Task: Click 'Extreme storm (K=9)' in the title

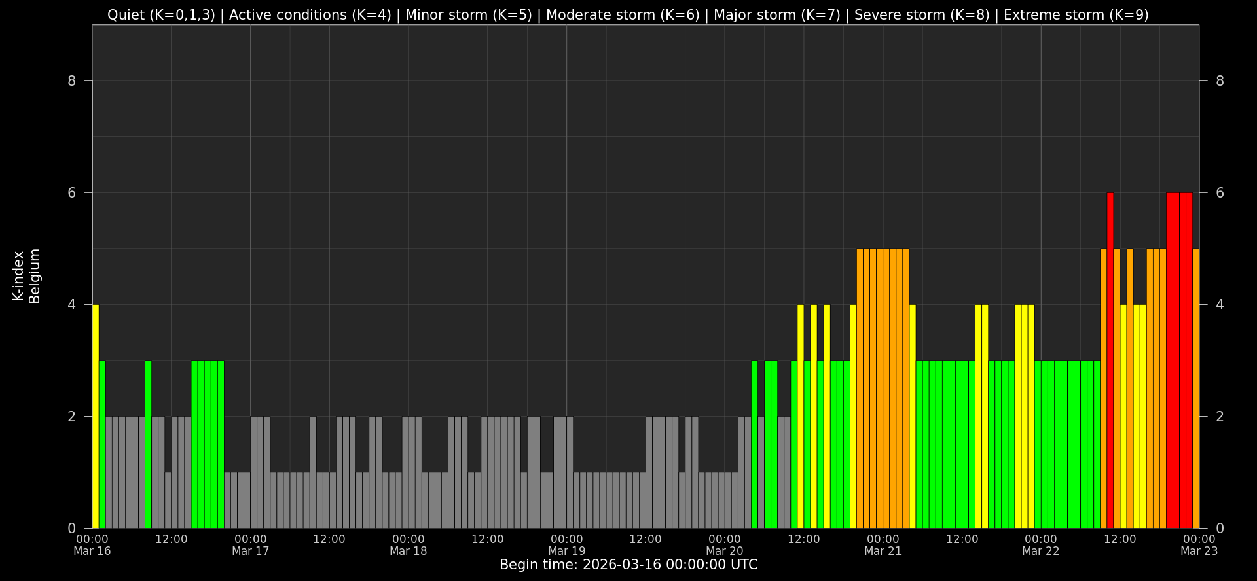Action: (1076, 15)
